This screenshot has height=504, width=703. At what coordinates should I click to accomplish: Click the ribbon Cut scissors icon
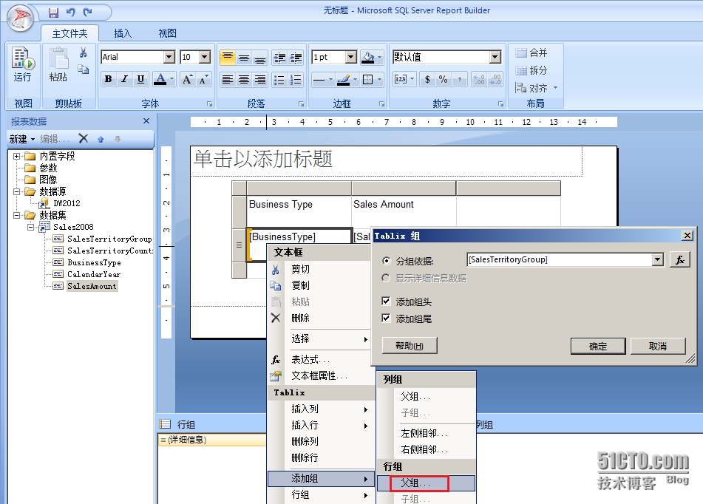(84, 53)
